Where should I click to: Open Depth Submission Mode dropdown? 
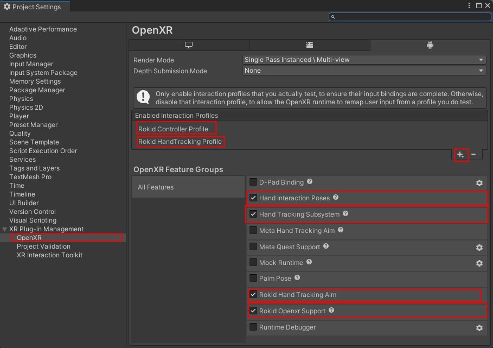364,71
